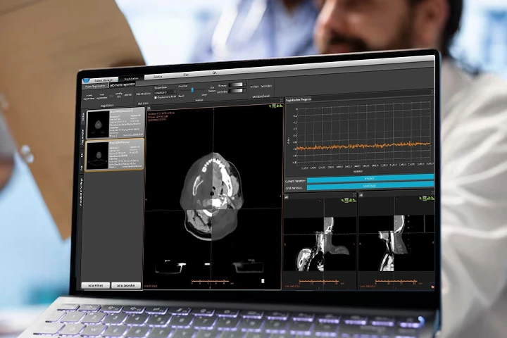Image resolution: width=507 pixels, height=338 pixels.
Task: Open the QA tab
Action: pos(214,73)
